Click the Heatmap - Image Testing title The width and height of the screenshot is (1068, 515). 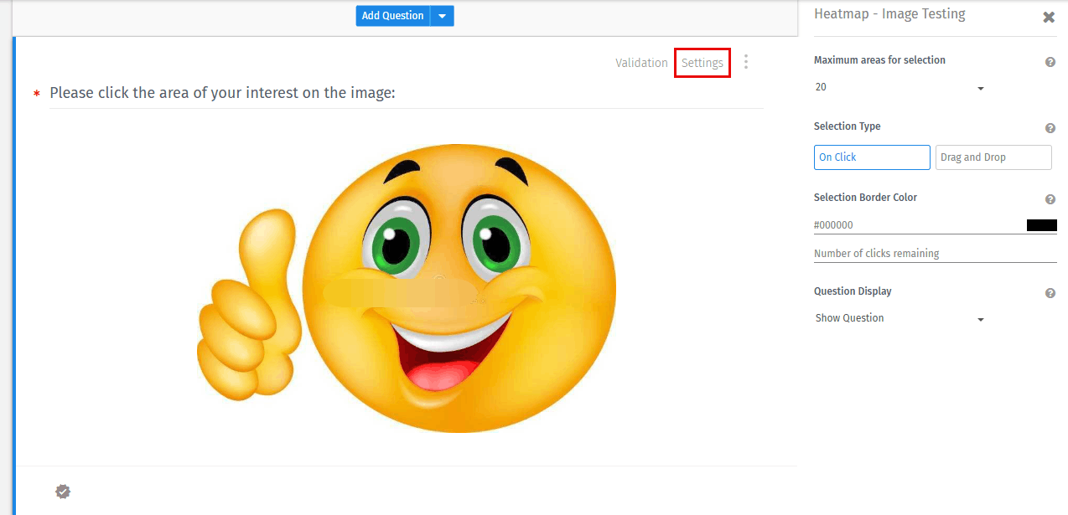pyautogui.click(x=889, y=13)
